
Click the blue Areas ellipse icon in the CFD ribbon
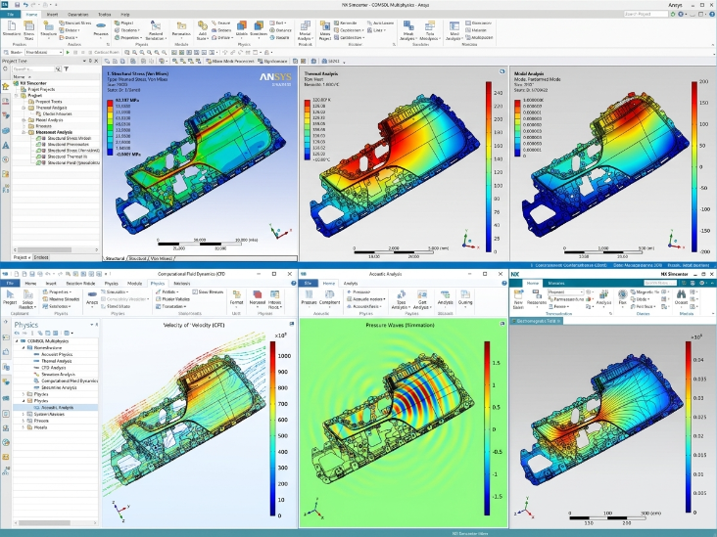[x=92, y=294]
